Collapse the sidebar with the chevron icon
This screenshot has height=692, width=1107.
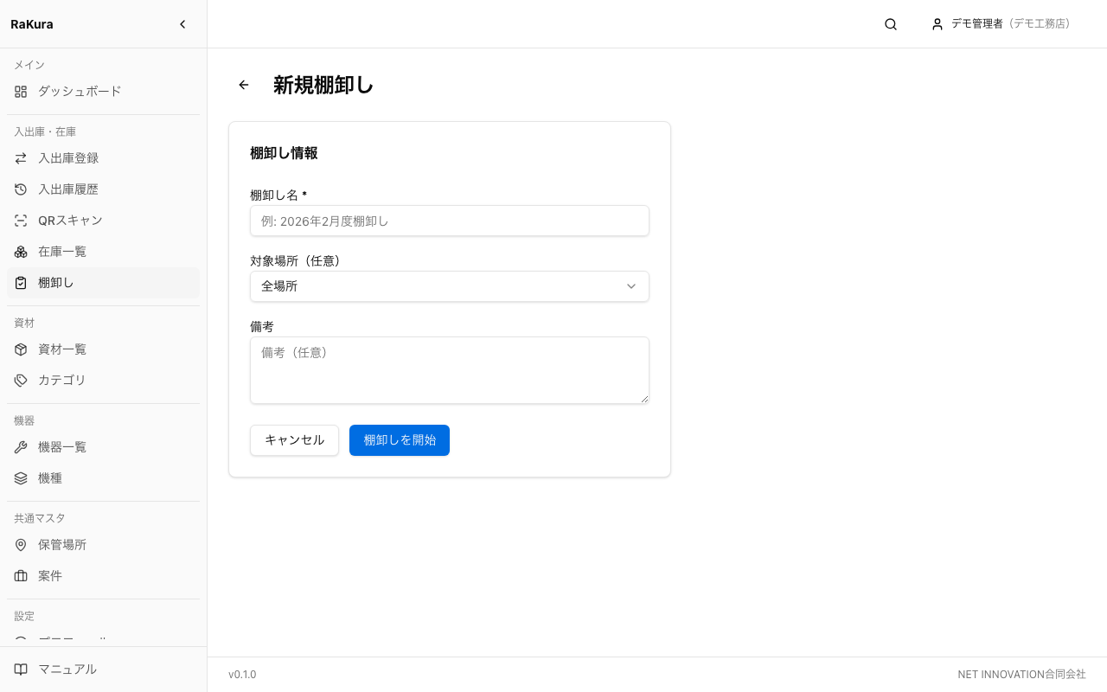(182, 24)
